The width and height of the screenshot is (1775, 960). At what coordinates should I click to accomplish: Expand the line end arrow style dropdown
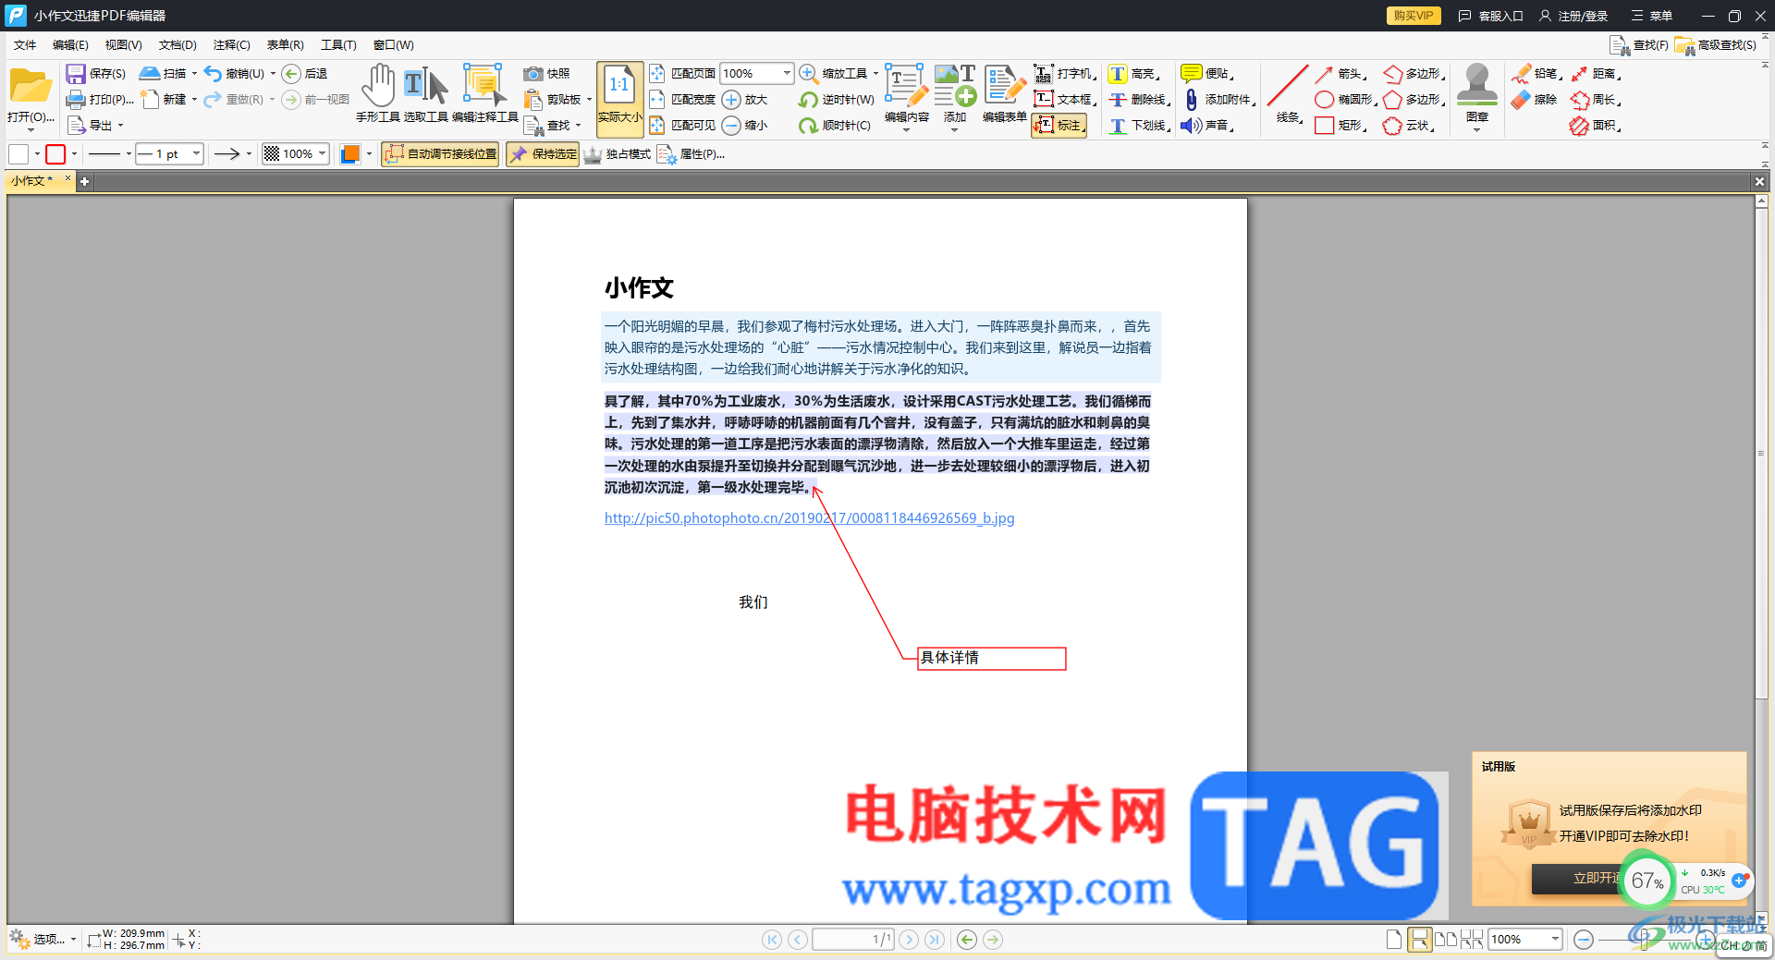(x=250, y=154)
